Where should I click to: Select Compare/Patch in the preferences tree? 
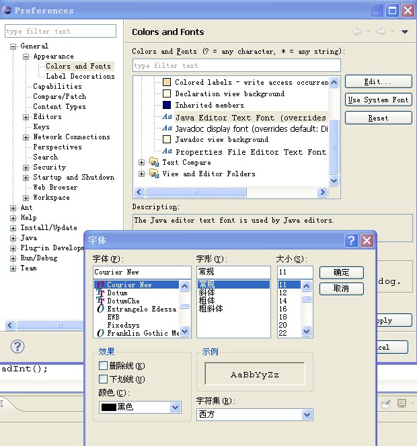click(59, 96)
